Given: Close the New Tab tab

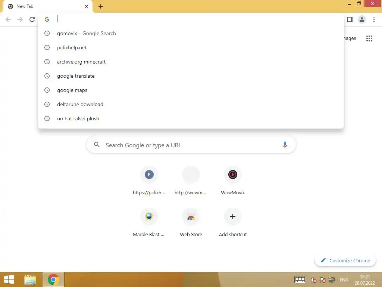Looking at the screenshot, I should 87,6.
